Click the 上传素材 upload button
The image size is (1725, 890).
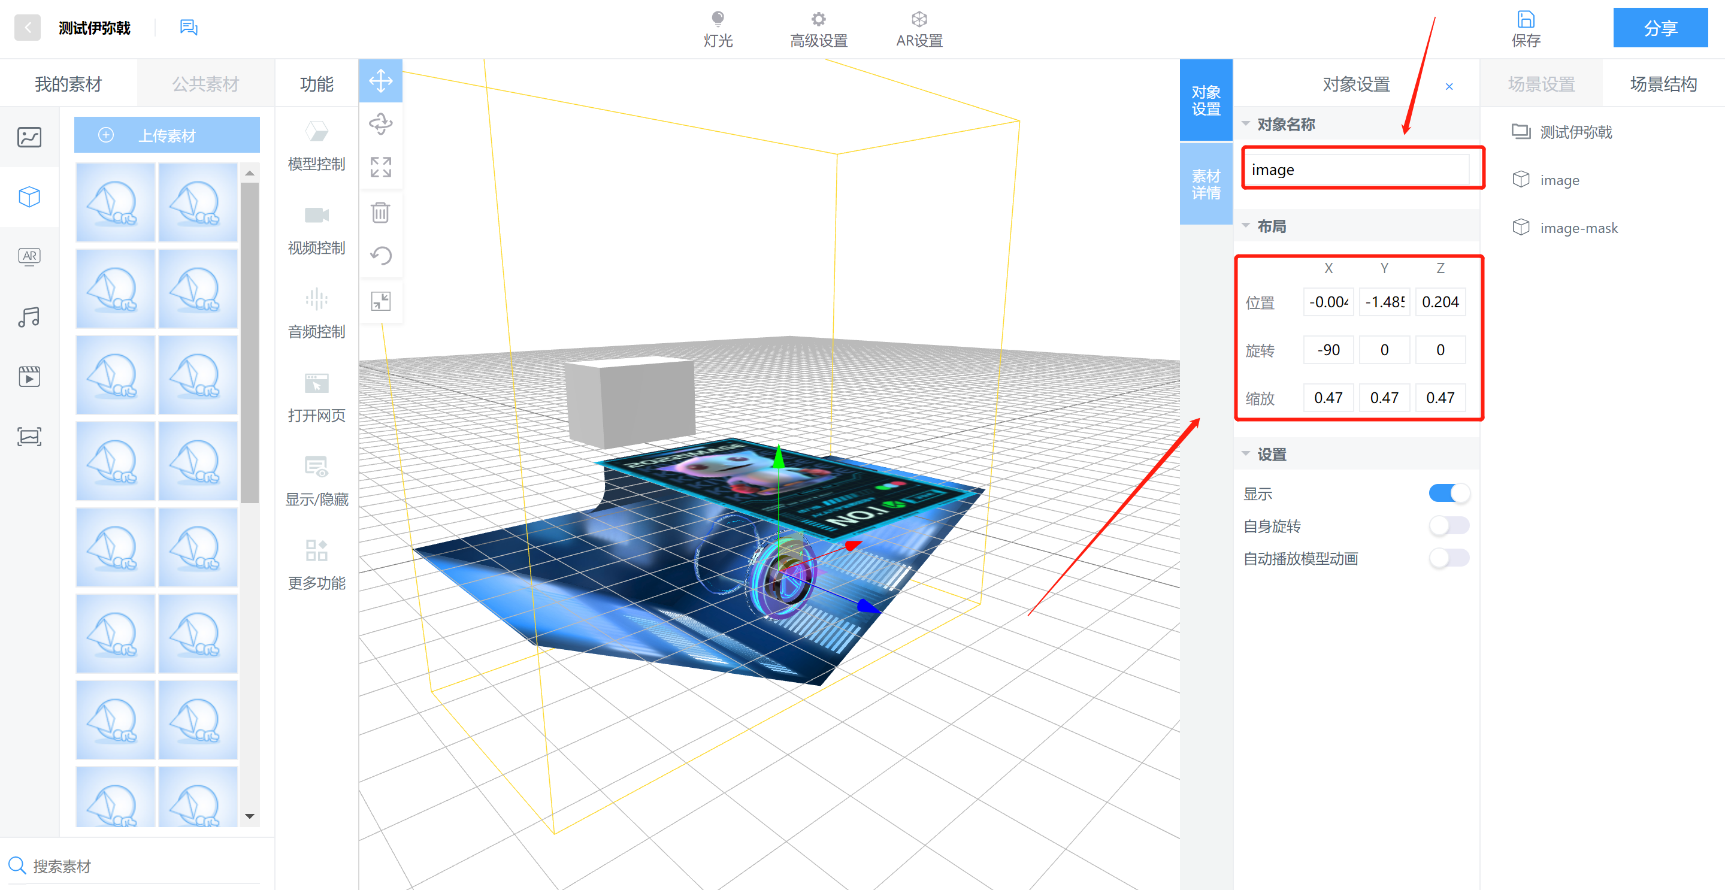point(167,135)
